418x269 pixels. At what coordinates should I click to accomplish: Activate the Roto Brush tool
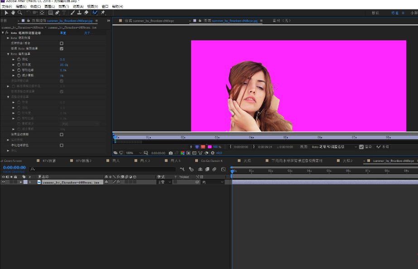click(x=95, y=13)
